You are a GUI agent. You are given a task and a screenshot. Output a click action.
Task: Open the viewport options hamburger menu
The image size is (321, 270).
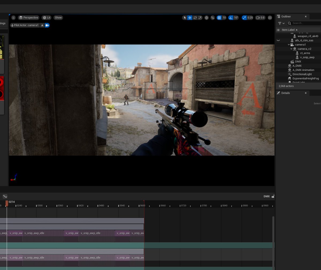tap(13, 18)
